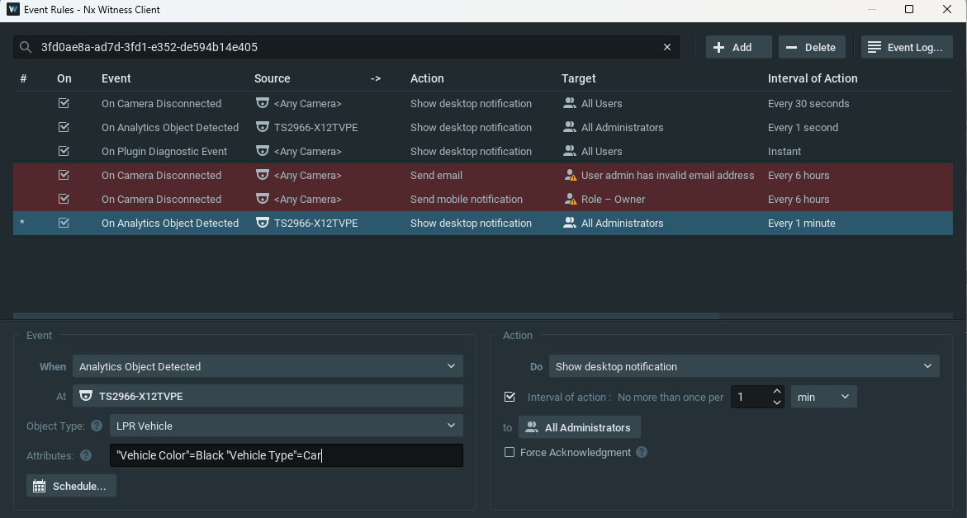Click the Attributes text field
The width and height of the screenshot is (967, 518).
287,456
